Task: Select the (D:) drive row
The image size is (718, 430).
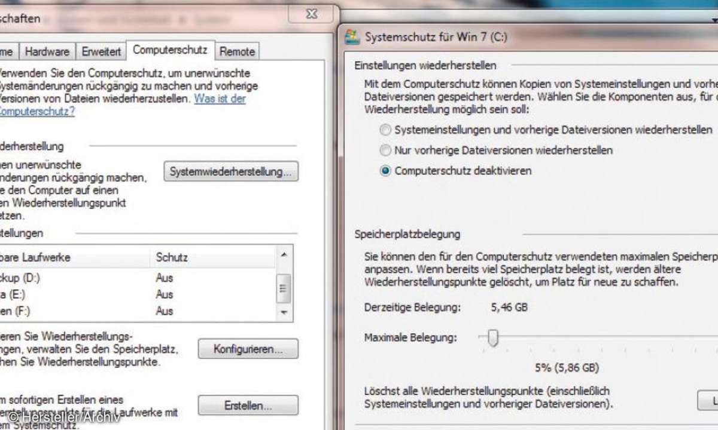Action: tap(138, 278)
